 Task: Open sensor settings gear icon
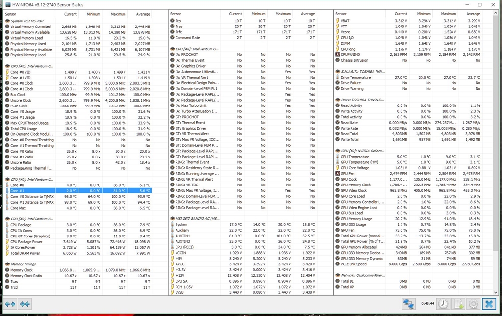pos(474,304)
